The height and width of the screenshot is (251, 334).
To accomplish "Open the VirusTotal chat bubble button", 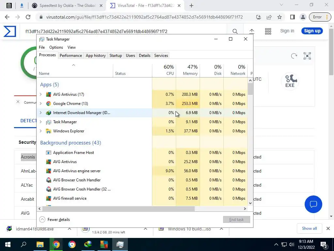I will pyautogui.click(x=313, y=204).
